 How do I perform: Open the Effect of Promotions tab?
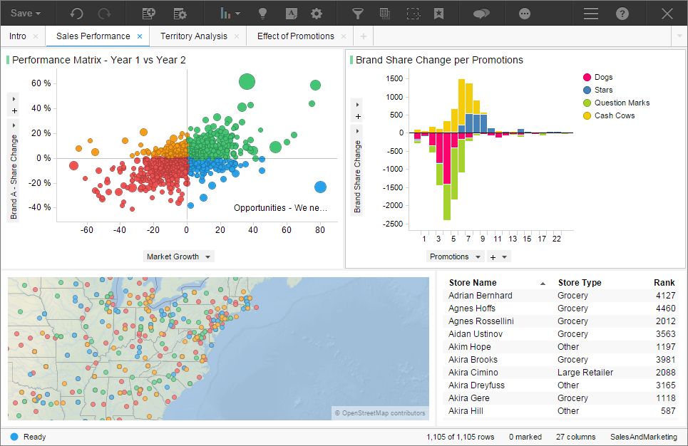coord(295,36)
